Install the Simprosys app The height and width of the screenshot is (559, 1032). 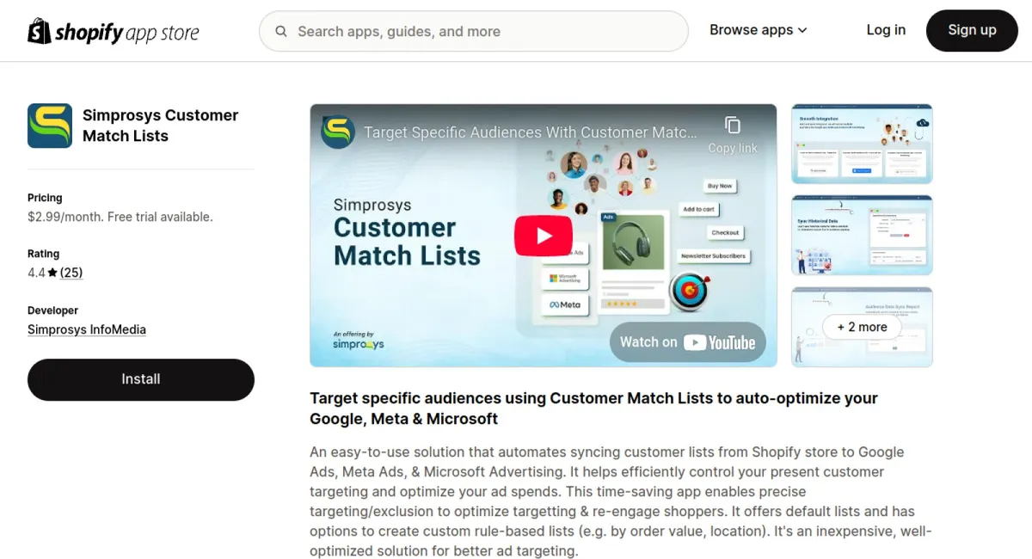coord(140,379)
